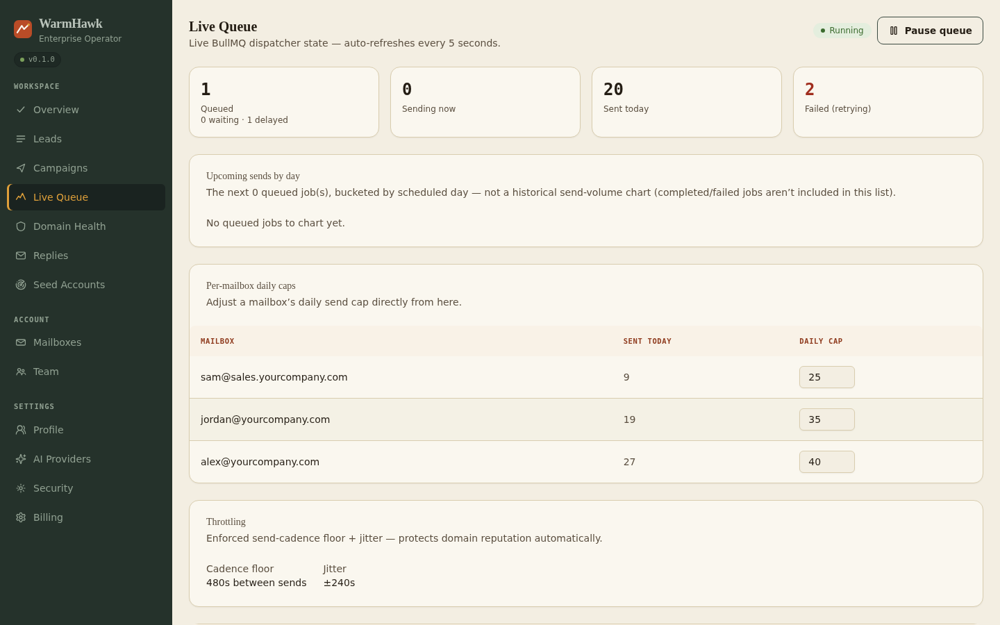Edit daily cap for sam@sales.yourcompany.com

826,377
